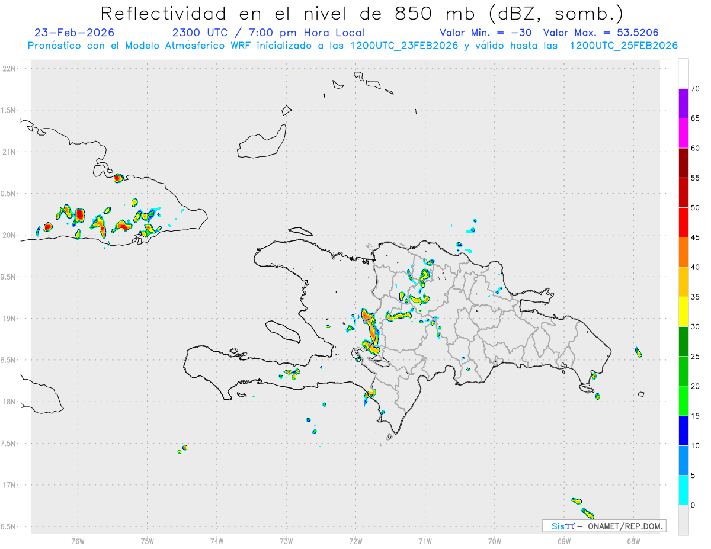Image resolution: width=711 pixels, height=549 pixels.
Task: Click the '69W' longitude axis label
Action: point(564,541)
